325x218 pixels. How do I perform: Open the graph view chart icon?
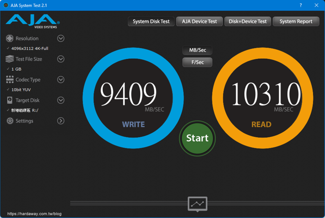coord(197,204)
